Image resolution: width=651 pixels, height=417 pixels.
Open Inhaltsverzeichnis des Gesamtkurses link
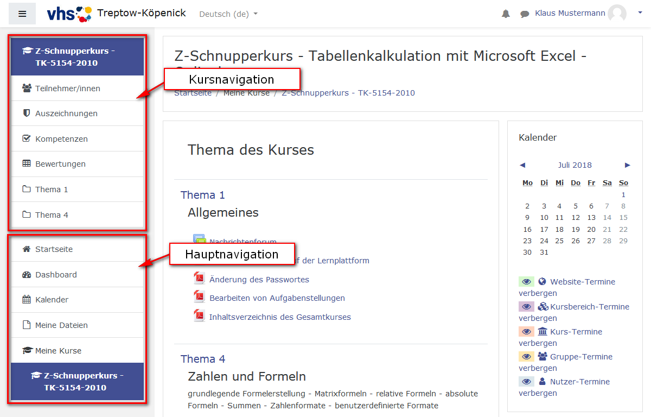tap(280, 317)
